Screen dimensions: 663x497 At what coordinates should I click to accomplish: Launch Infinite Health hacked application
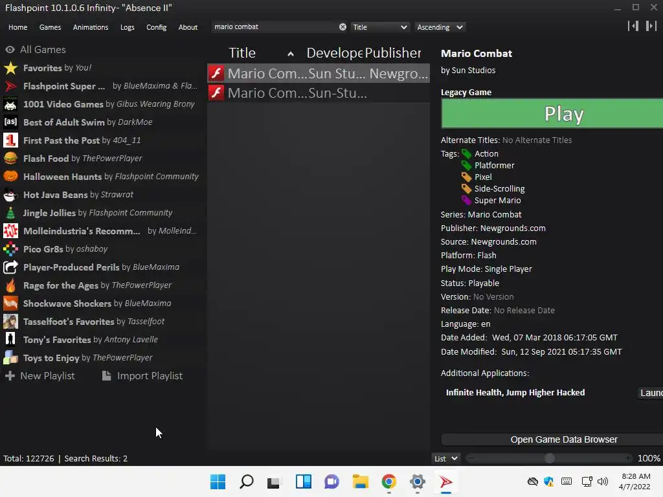point(650,393)
